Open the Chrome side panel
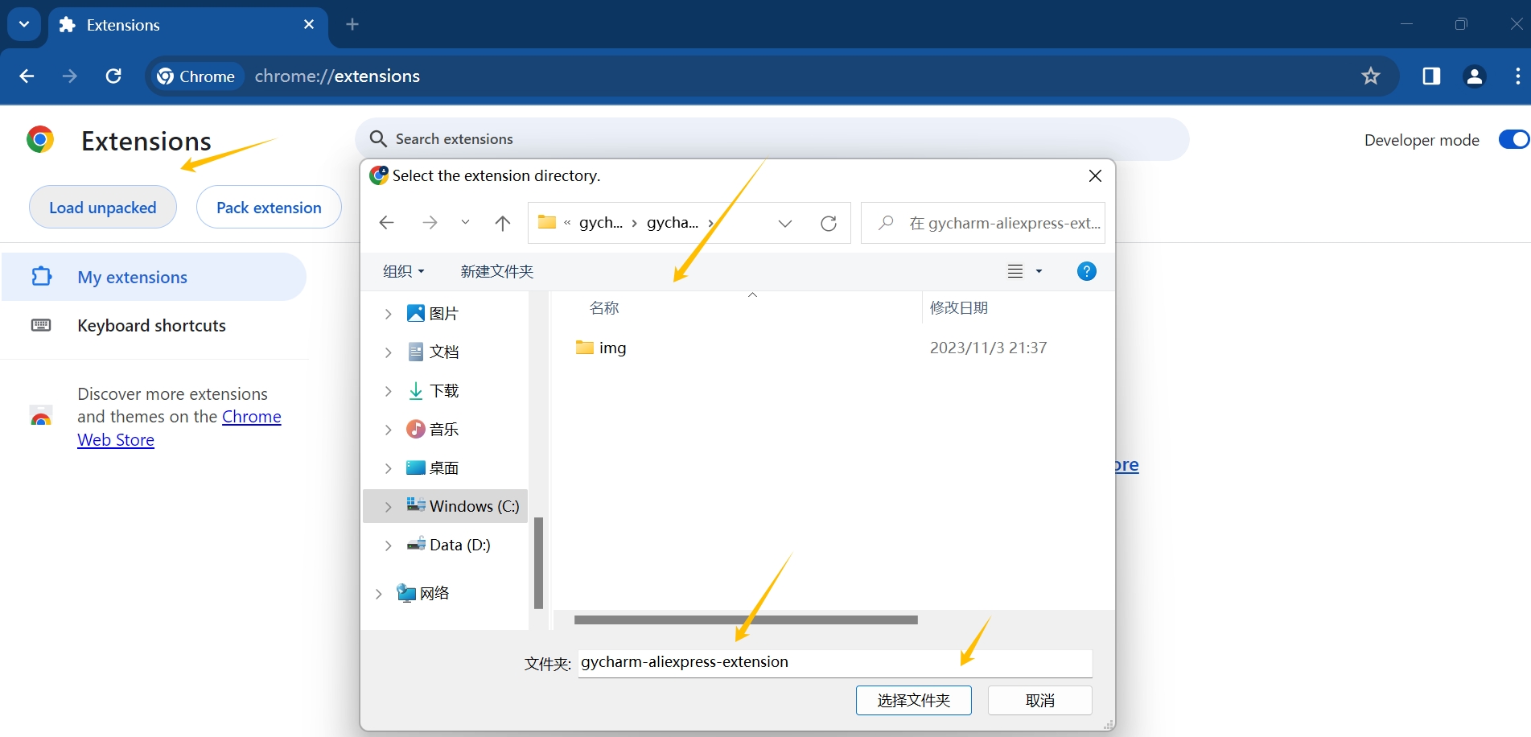The height and width of the screenshot is (737, 1531). pos(1431,76)
